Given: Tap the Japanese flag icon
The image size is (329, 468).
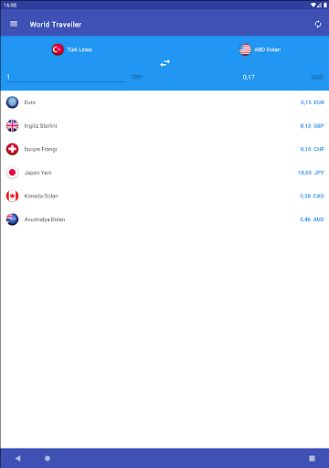Looking at the screenshot, I should click(12, 173).
